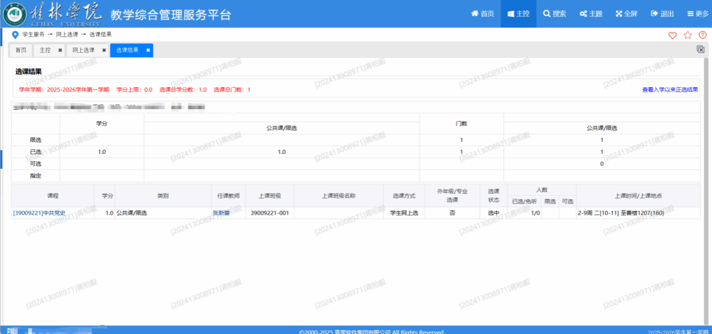
Task: Enter 全屏 fullscreen mode
Action: coord(626,14)
